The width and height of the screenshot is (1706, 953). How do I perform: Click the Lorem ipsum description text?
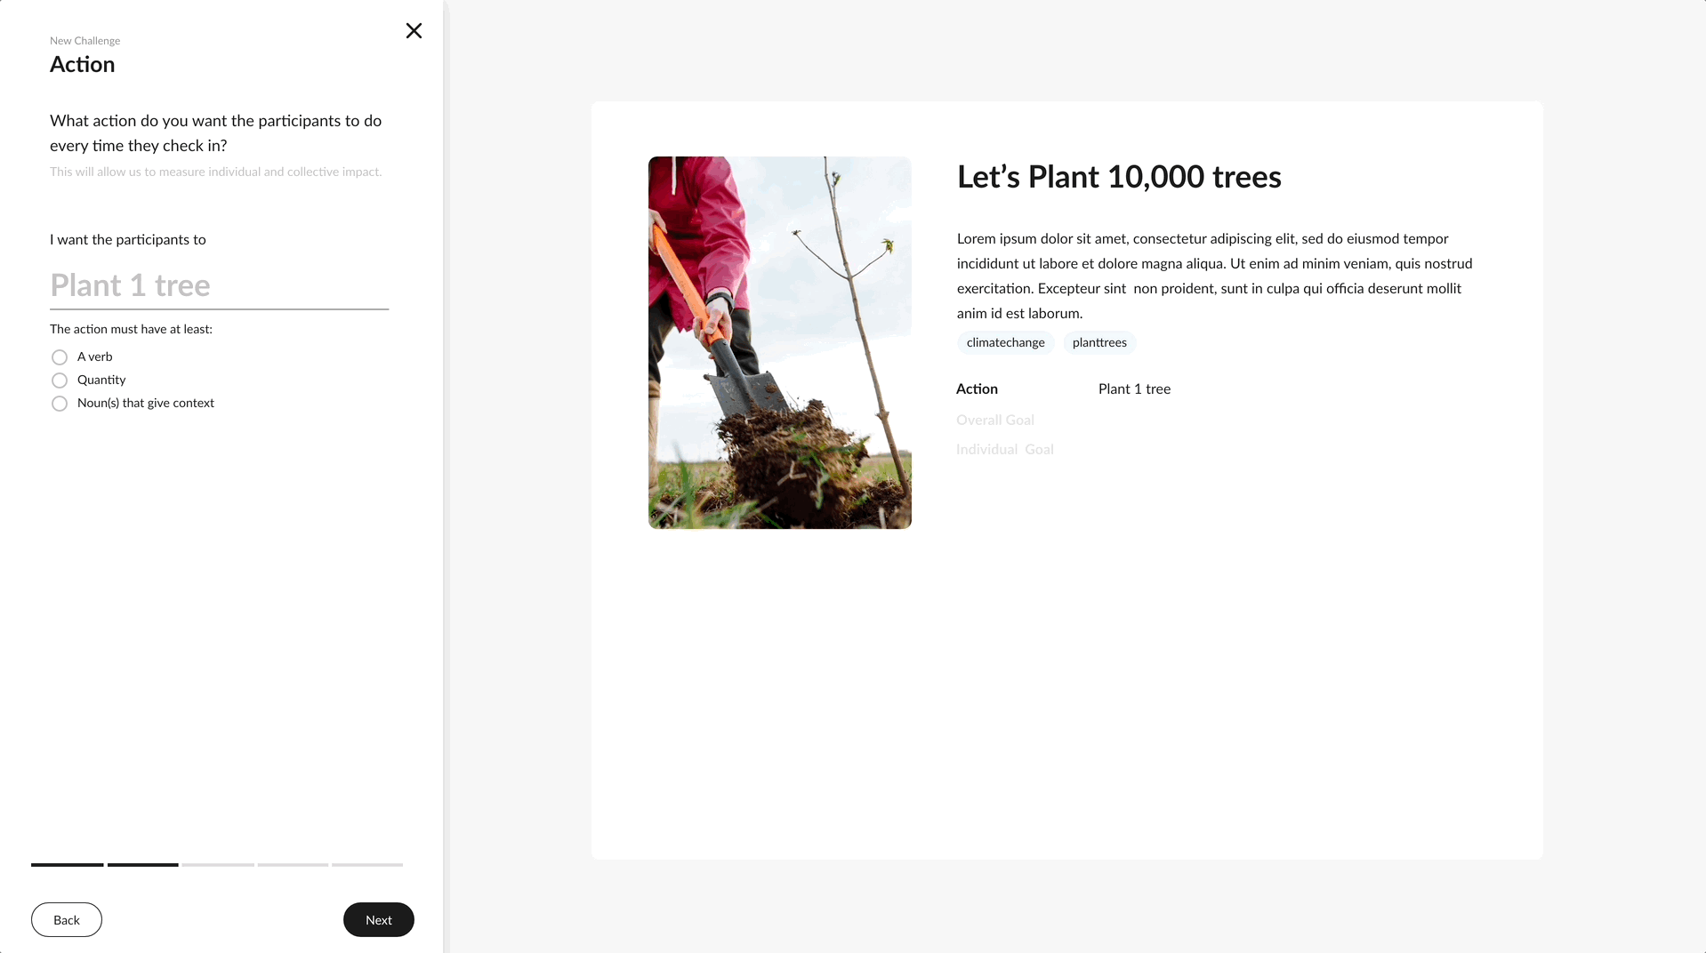coord(1214,276)
